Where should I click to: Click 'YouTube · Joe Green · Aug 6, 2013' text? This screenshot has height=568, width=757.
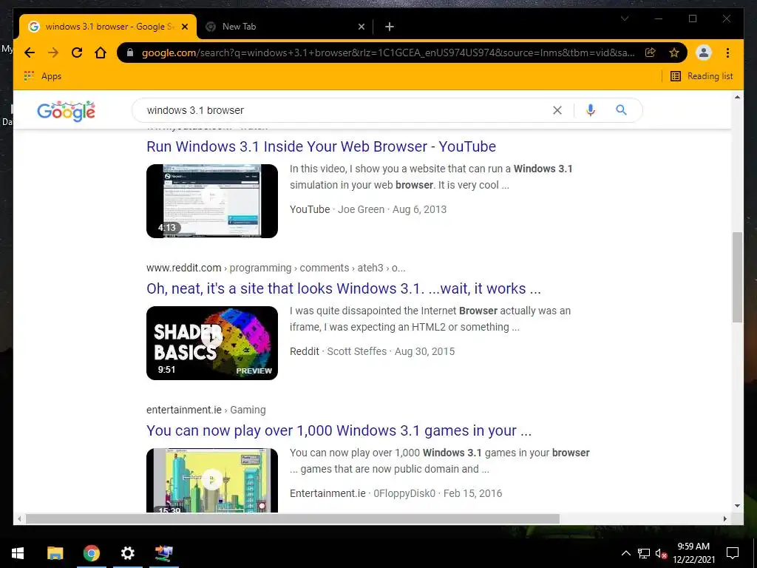coord(368,209)
